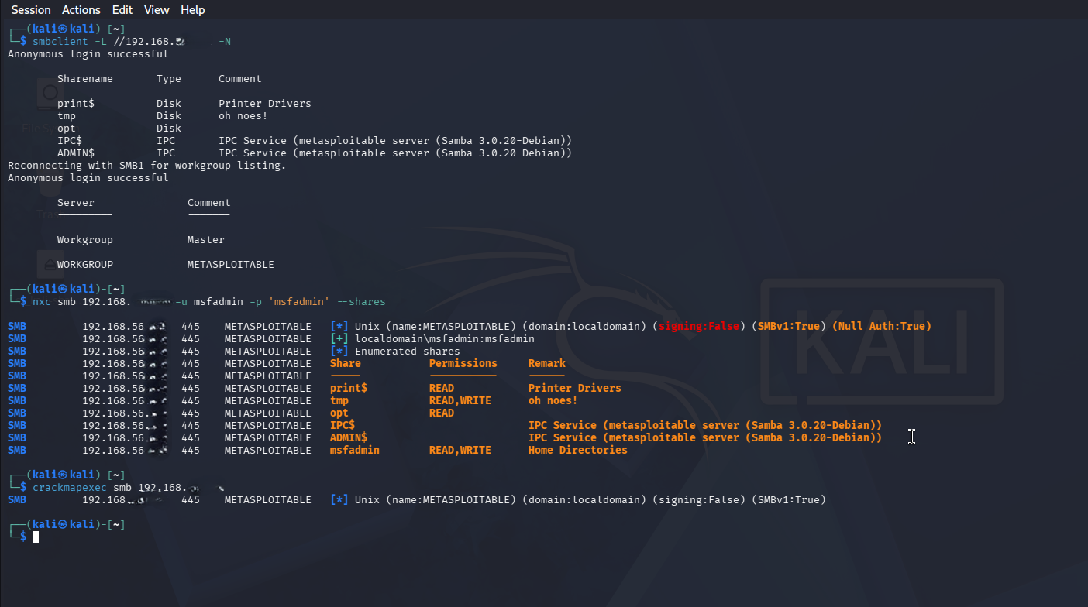Select the orange opt share name
The width and height of the screenshot is (1088, 607).
tap(339, 413)
